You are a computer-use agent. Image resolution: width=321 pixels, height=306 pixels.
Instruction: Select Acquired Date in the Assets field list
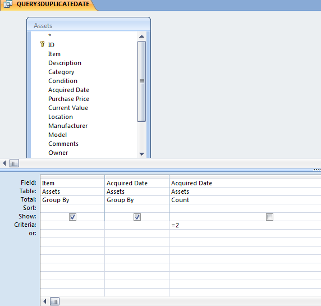coord(68,90)
